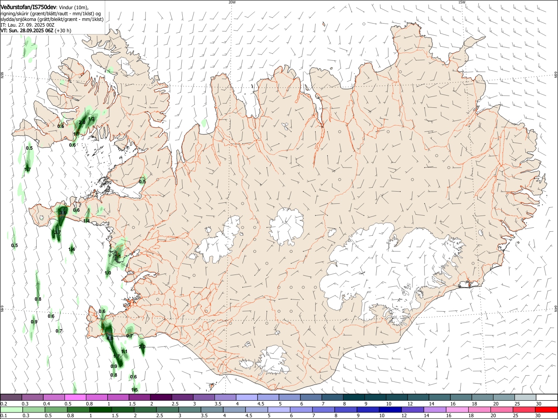The image size is (558, 419).
Task: Click the 1.5 precipitation value on the map
Action: (x=134, y=390)
